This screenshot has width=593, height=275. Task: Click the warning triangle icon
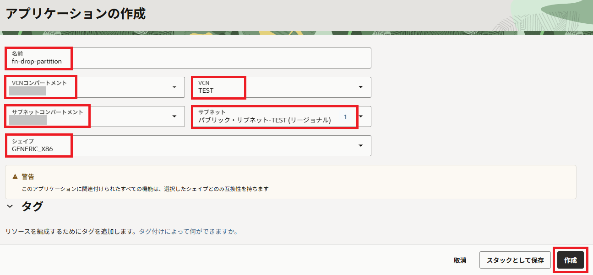pyautogui.click(x=15, y=176)
